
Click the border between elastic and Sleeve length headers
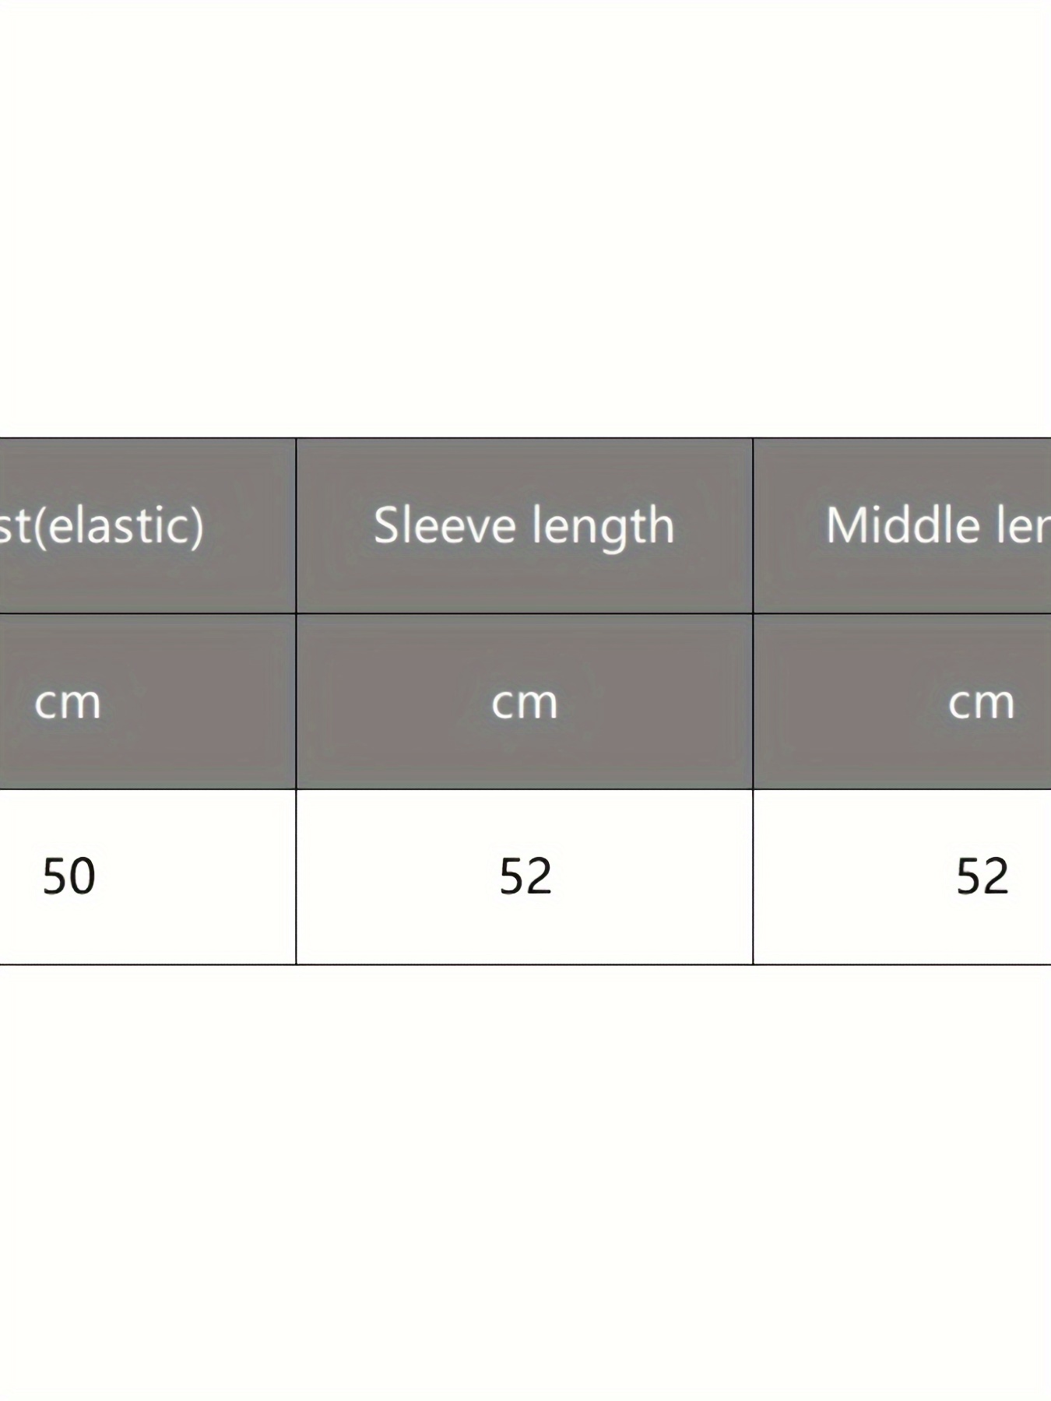[x=296, y=525]
